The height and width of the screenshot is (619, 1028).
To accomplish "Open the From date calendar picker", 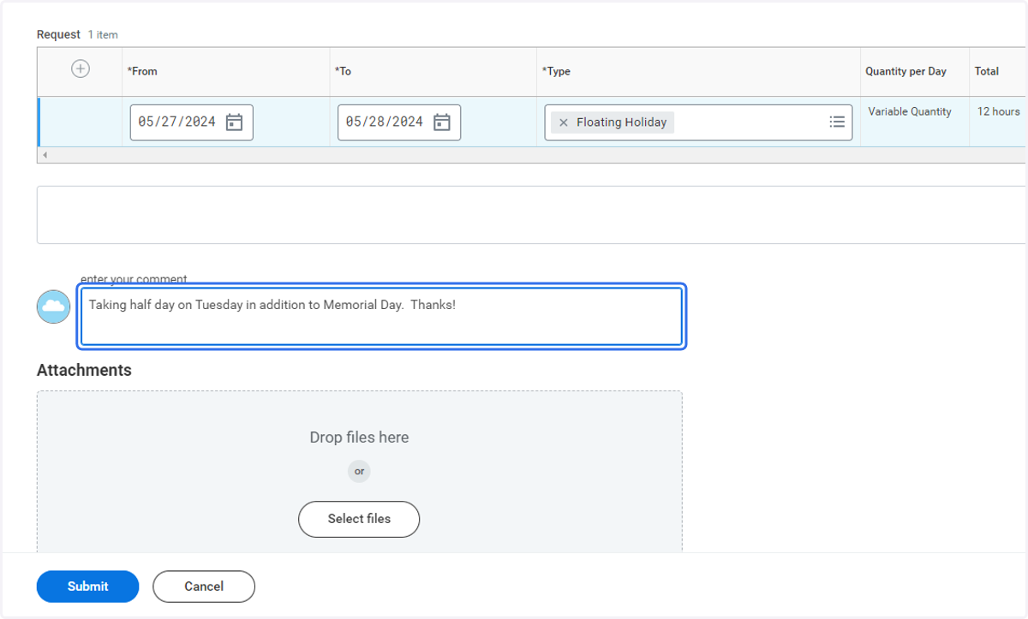I will click(x=234, y=122).
